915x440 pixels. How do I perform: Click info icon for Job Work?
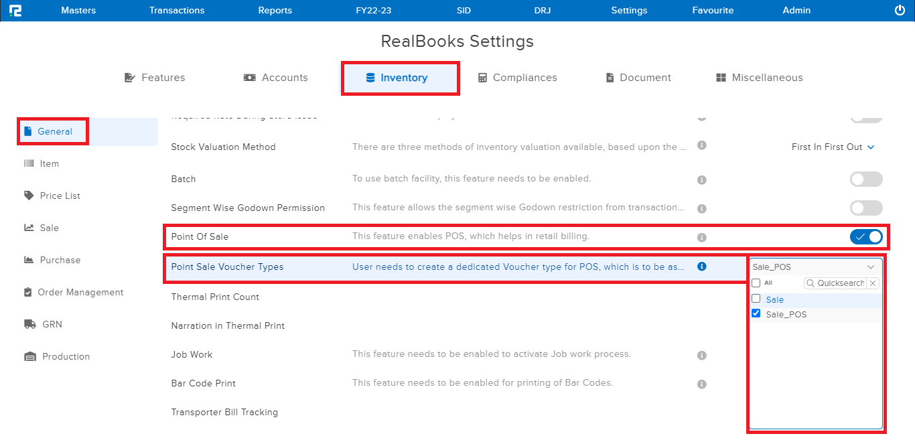[x=702, y=355]
